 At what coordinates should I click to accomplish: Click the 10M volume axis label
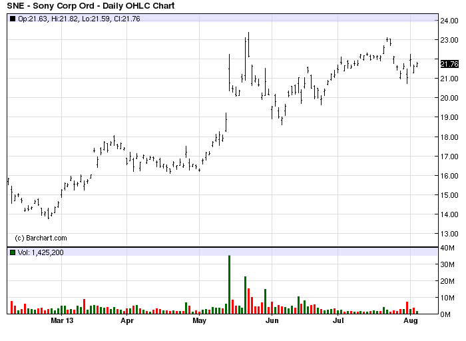coord(447,298)
